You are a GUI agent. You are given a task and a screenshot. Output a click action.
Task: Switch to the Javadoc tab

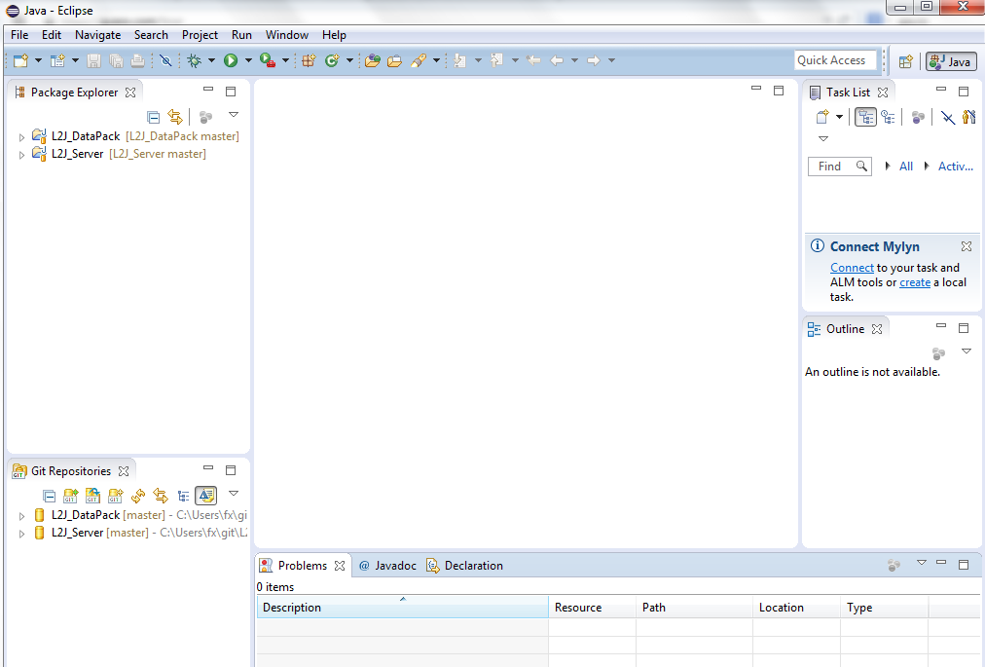(x=387, y=566)
